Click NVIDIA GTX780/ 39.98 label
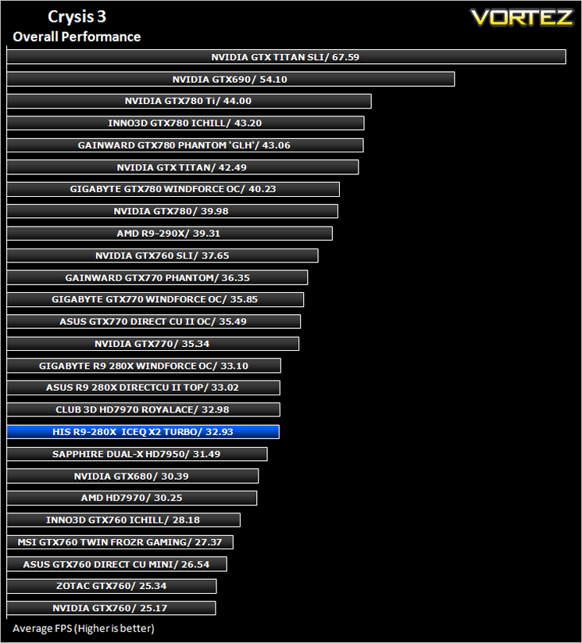 pyautogui.click(x=171, y=211)
